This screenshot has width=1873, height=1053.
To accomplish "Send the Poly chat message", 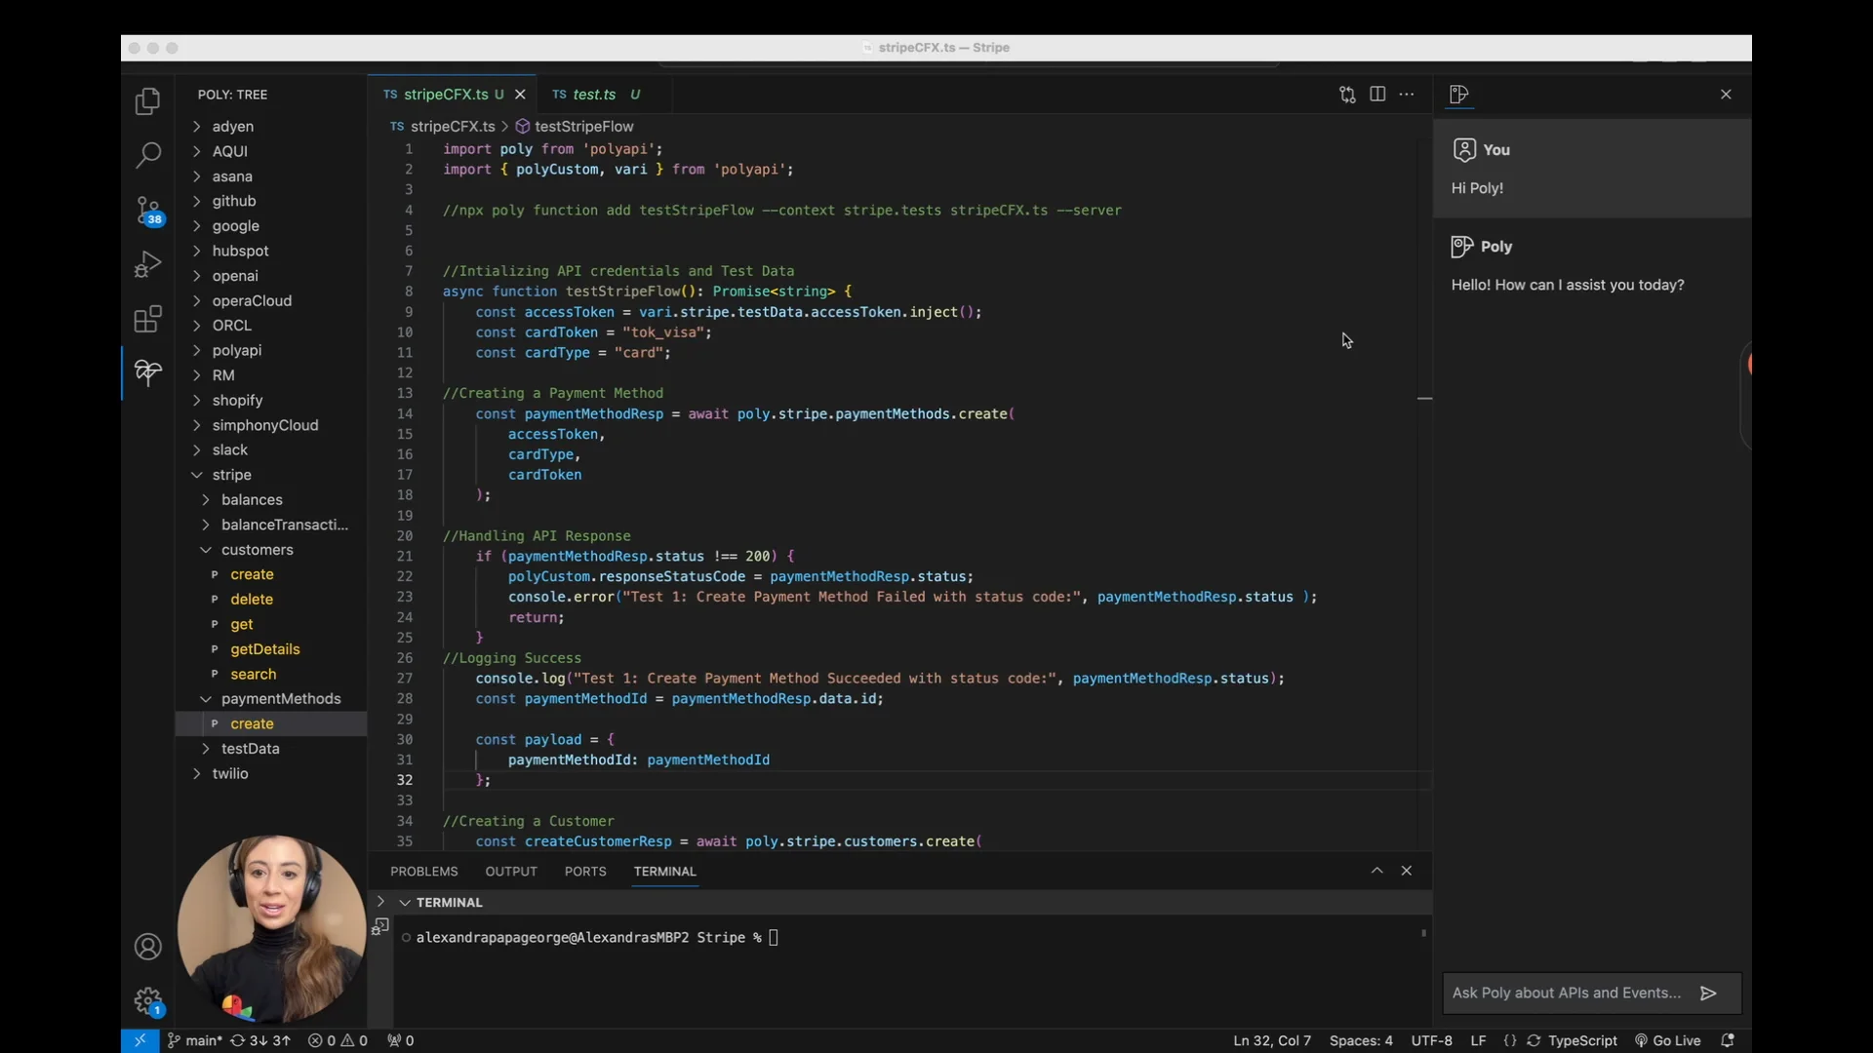I will tap(1709, 993).
